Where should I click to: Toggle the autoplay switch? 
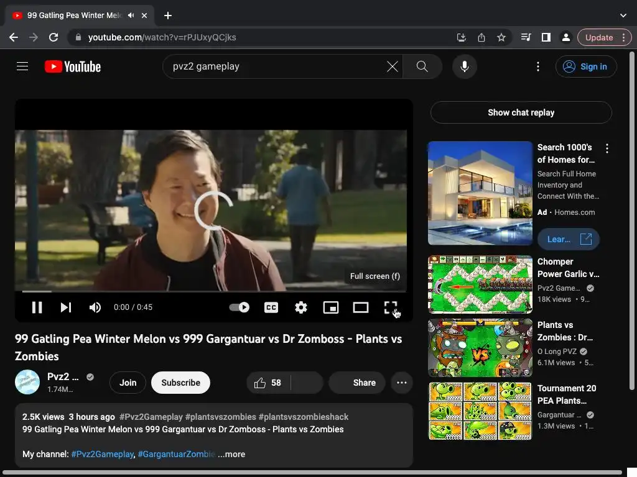pos(239,307)
